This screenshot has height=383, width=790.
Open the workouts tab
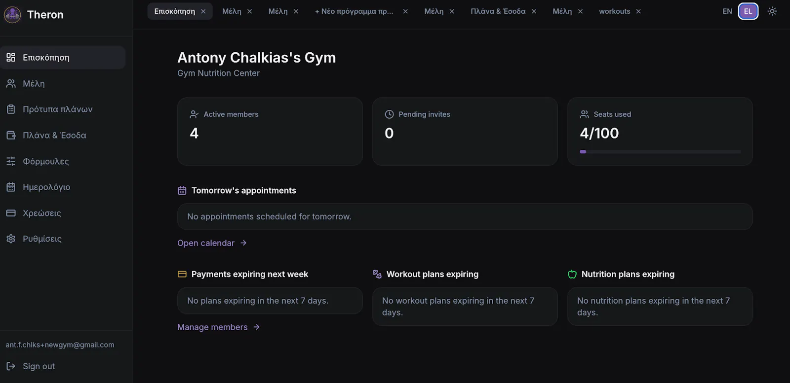(x=615, y=11)
